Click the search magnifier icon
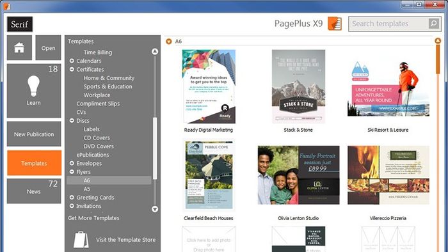448x252 pixels. [434, 24]
